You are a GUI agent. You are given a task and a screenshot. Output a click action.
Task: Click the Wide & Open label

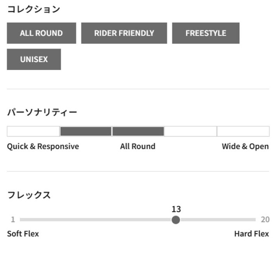coord(245,146)
